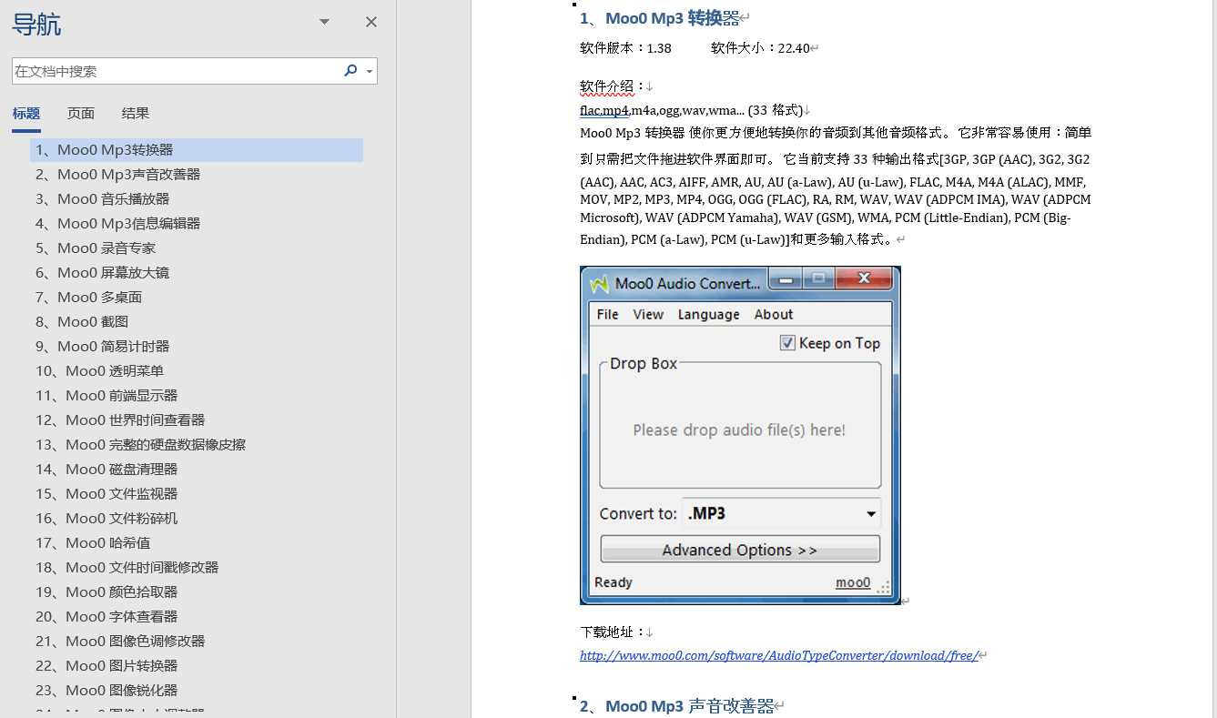The height and width of the screenshot is (718, 1217).
Task: Switch to the 页面 tab
Action: point(81,114)
